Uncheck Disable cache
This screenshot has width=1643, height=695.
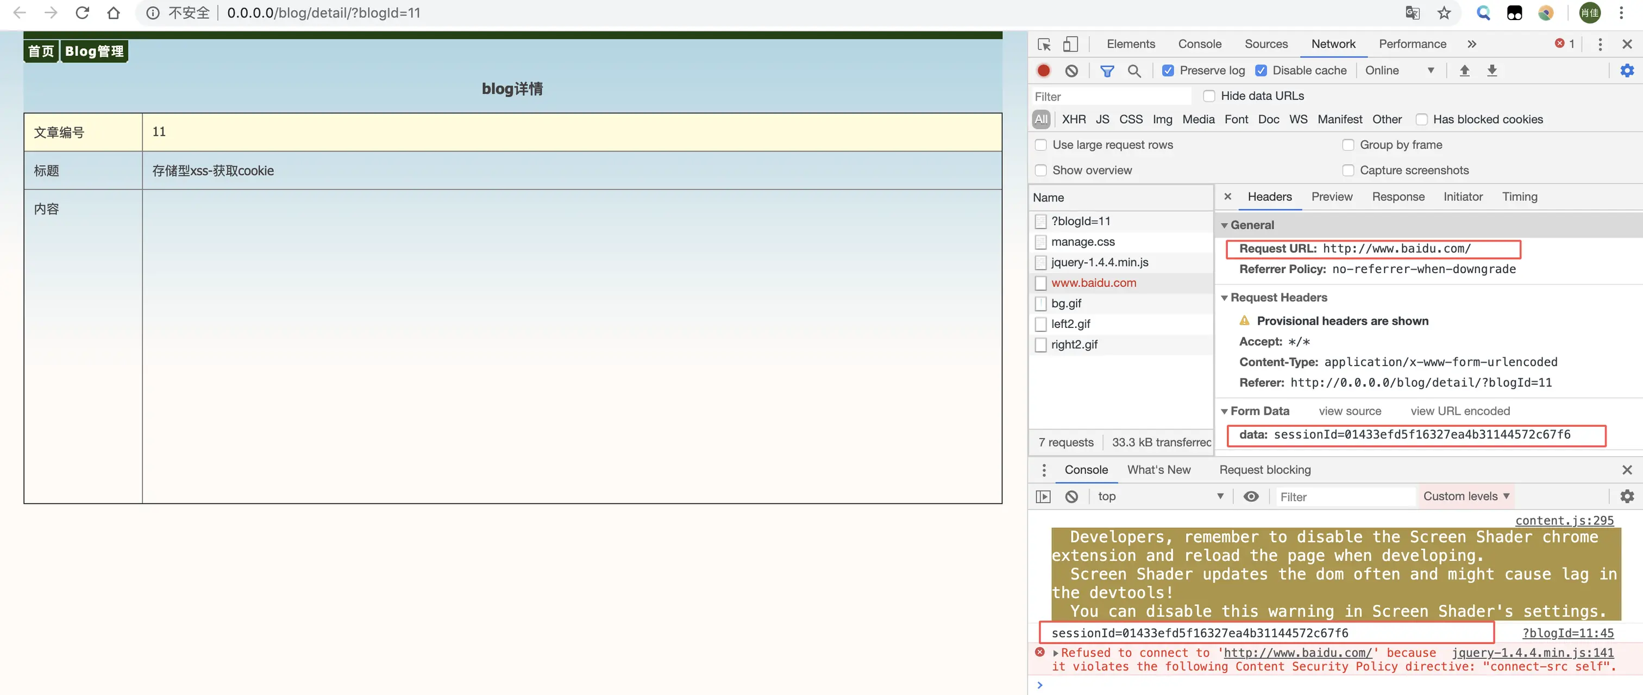point(1261,71)
